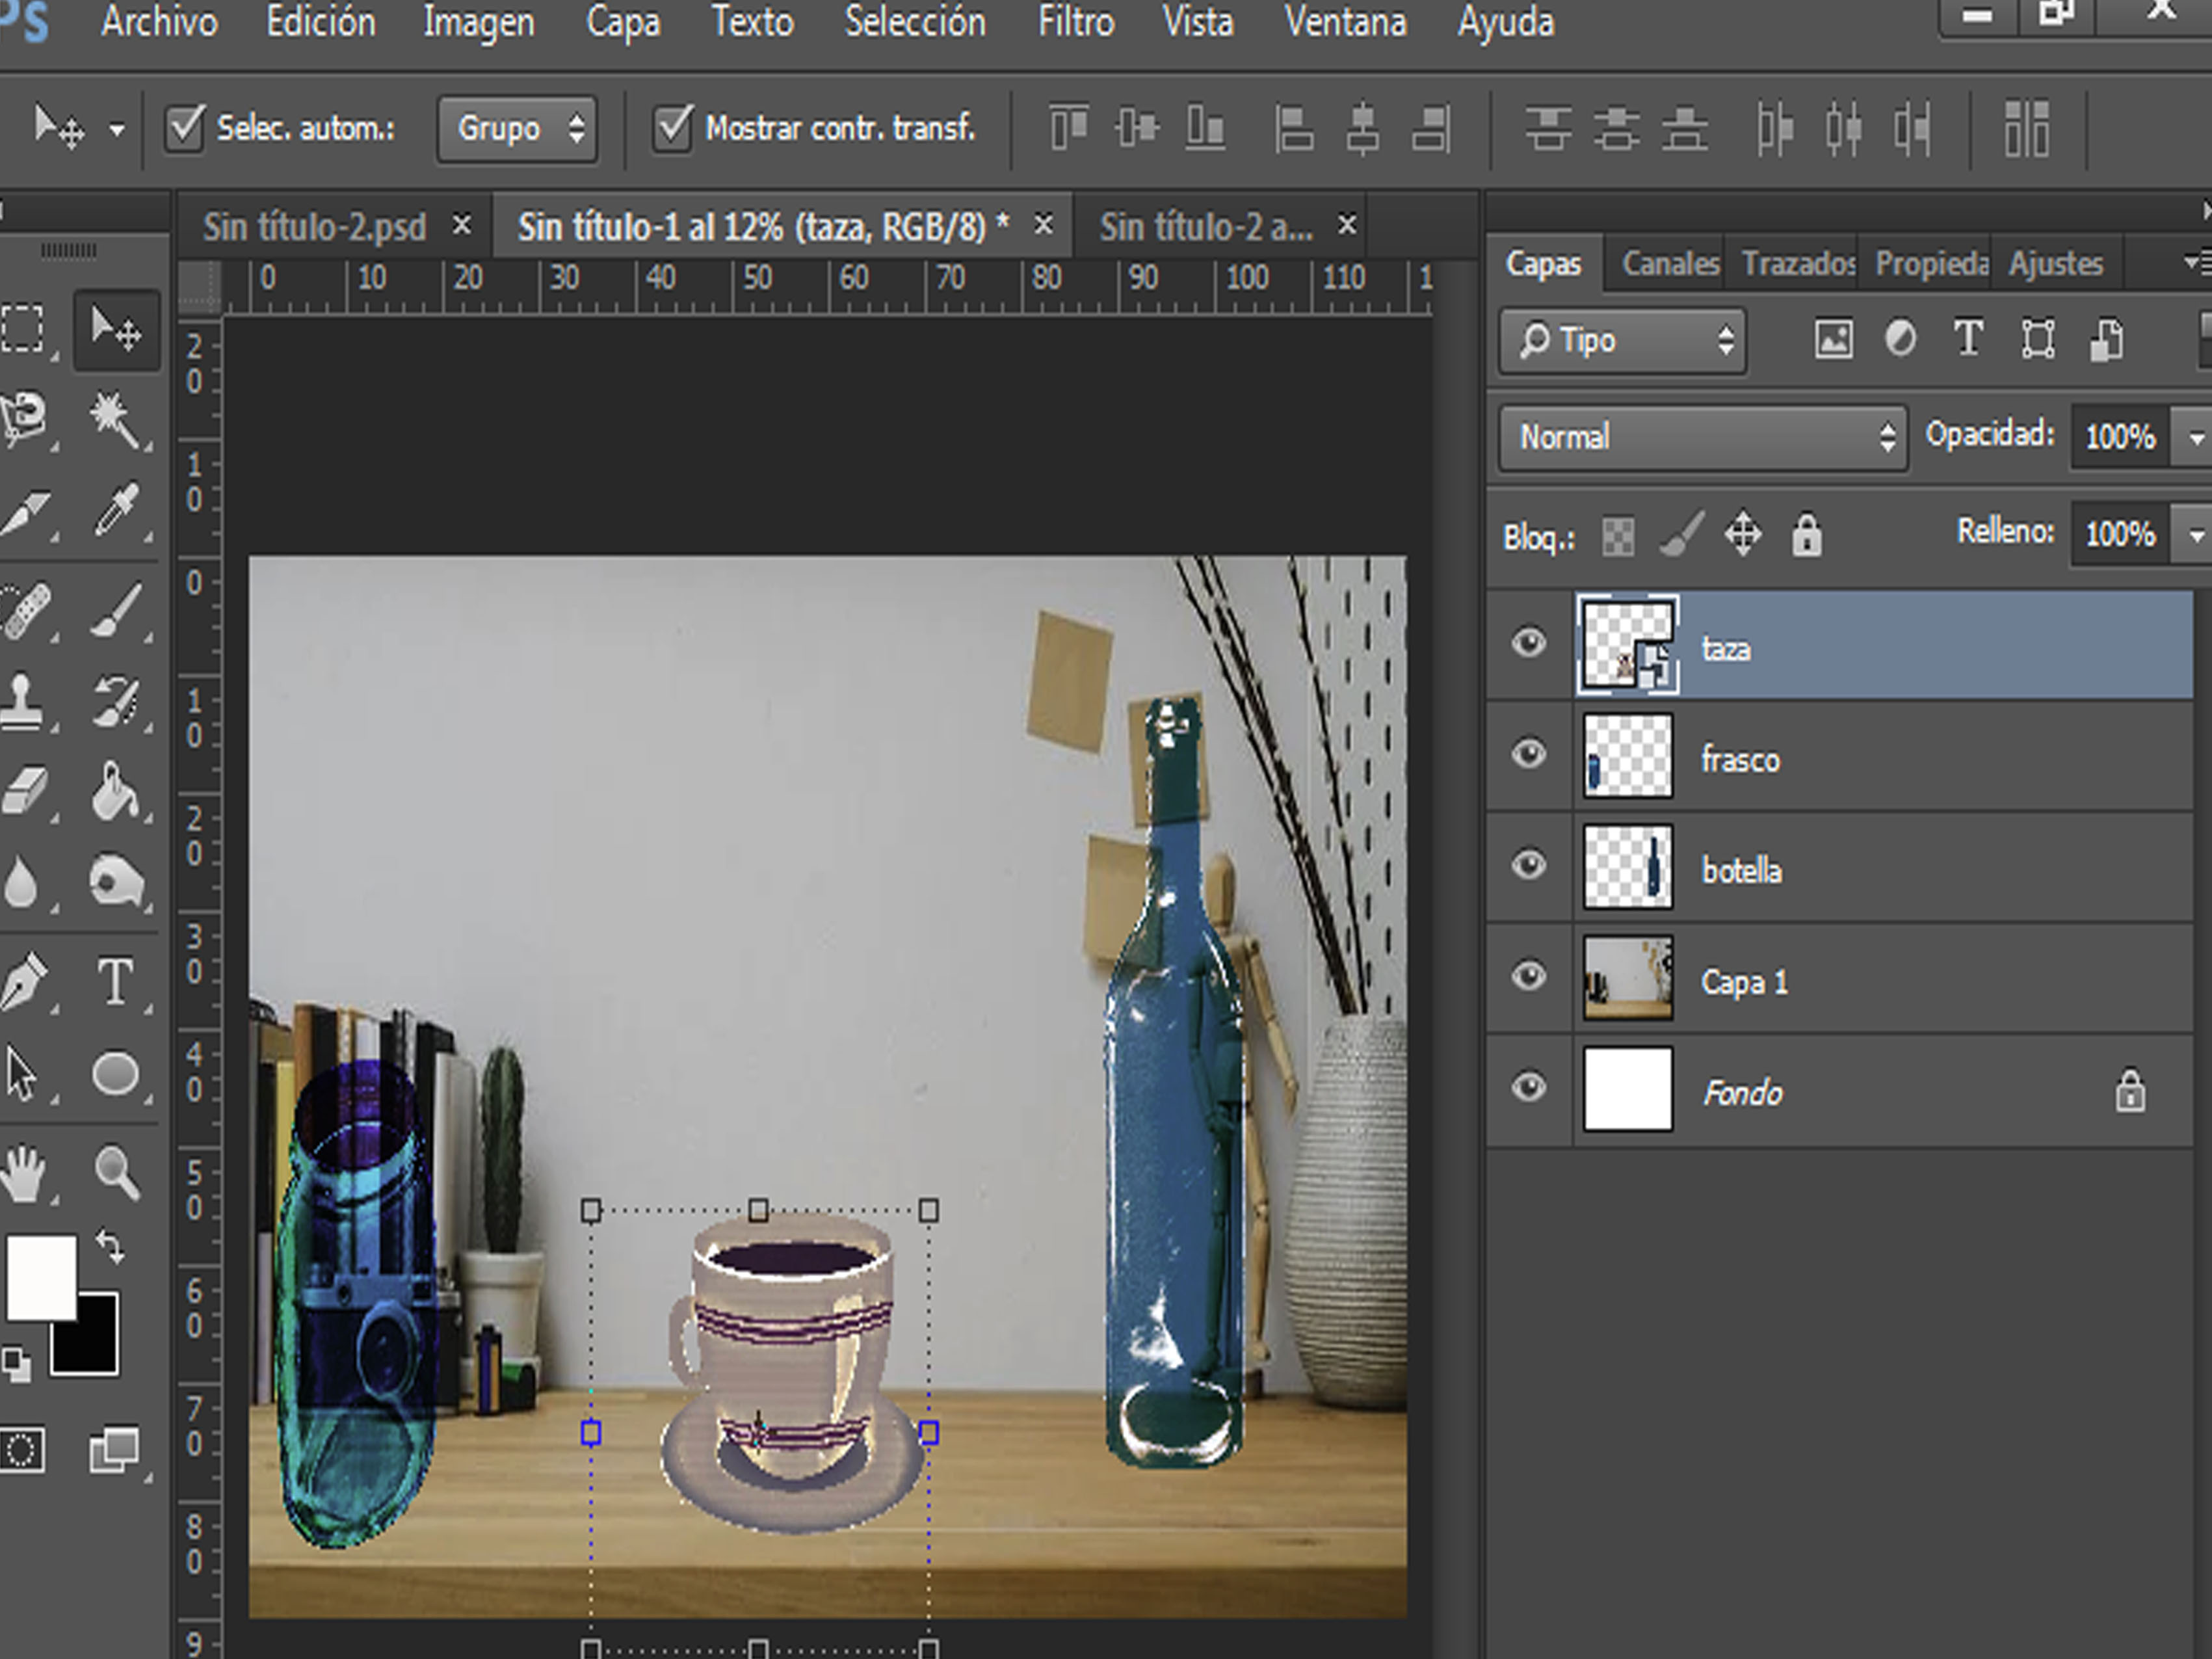Image resolution: width=2212 pixels, height=1659 pixels.
Task: Open the Normal blend mode dropdown
Action: coord(1702,437)
